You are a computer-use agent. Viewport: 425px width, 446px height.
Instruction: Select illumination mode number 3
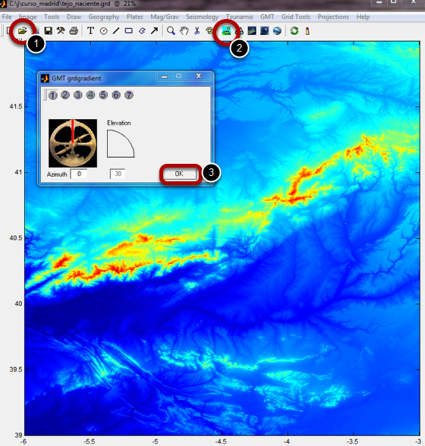(77, 95)
